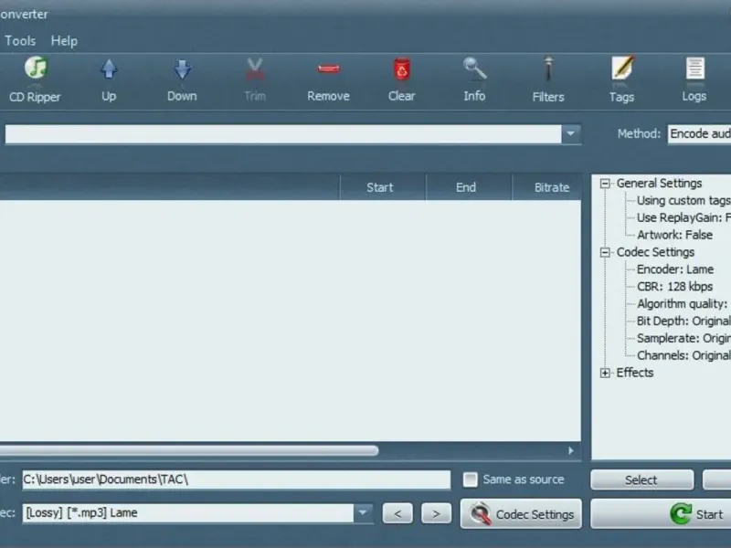Click the Trim scissors icon
Screen dimensions: 731x548
pos(255,70)
